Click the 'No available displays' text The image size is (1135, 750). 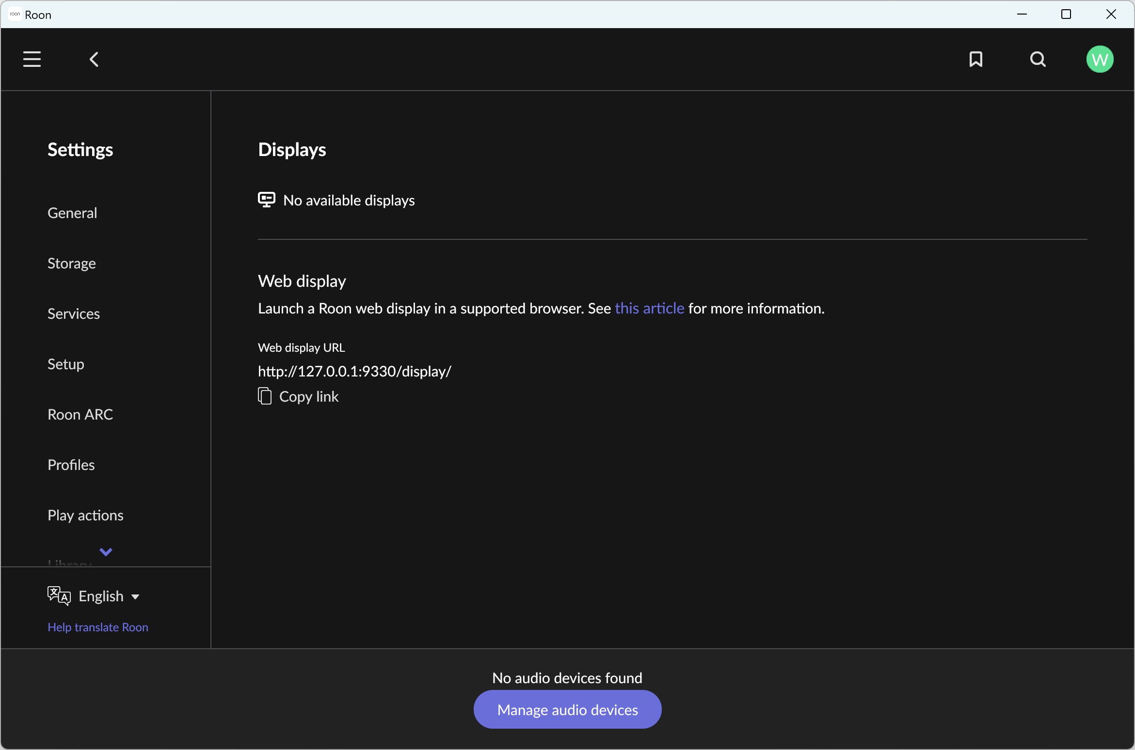[x=349, y=200]
